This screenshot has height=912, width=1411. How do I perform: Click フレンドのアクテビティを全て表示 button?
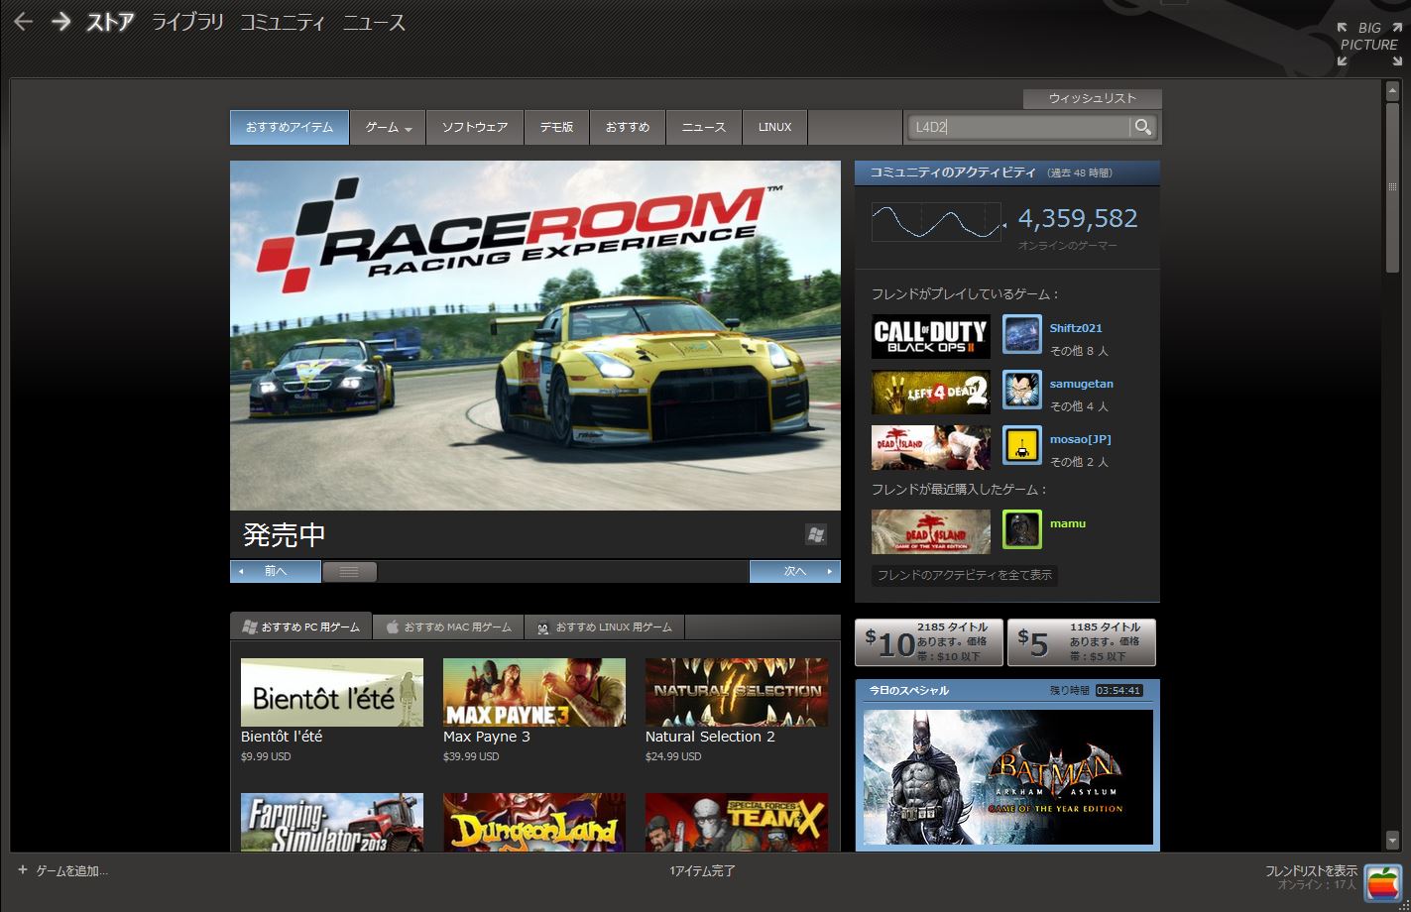click(965, 575)
